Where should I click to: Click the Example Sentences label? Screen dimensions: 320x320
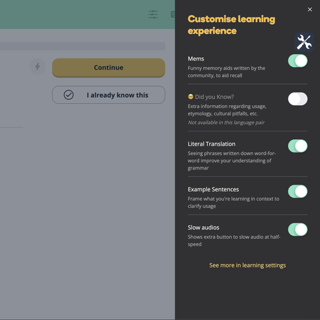point(213,189)
